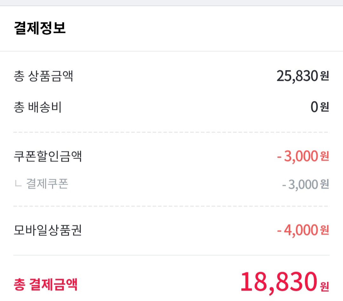Select the 쿠폰할인금액 label
343x301 pixels.
coord(48,156)
